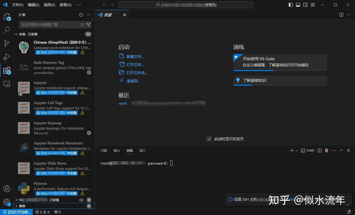Viewport: 355px width, 215px height.
Task: Toggle the panel visibility
Action: 298,5
